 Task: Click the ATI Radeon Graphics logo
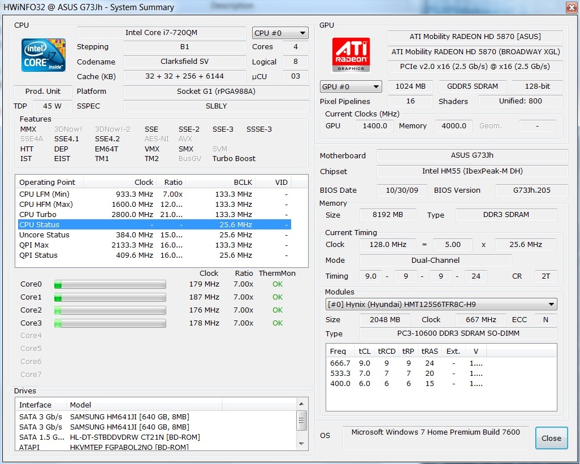coord(350,55)
